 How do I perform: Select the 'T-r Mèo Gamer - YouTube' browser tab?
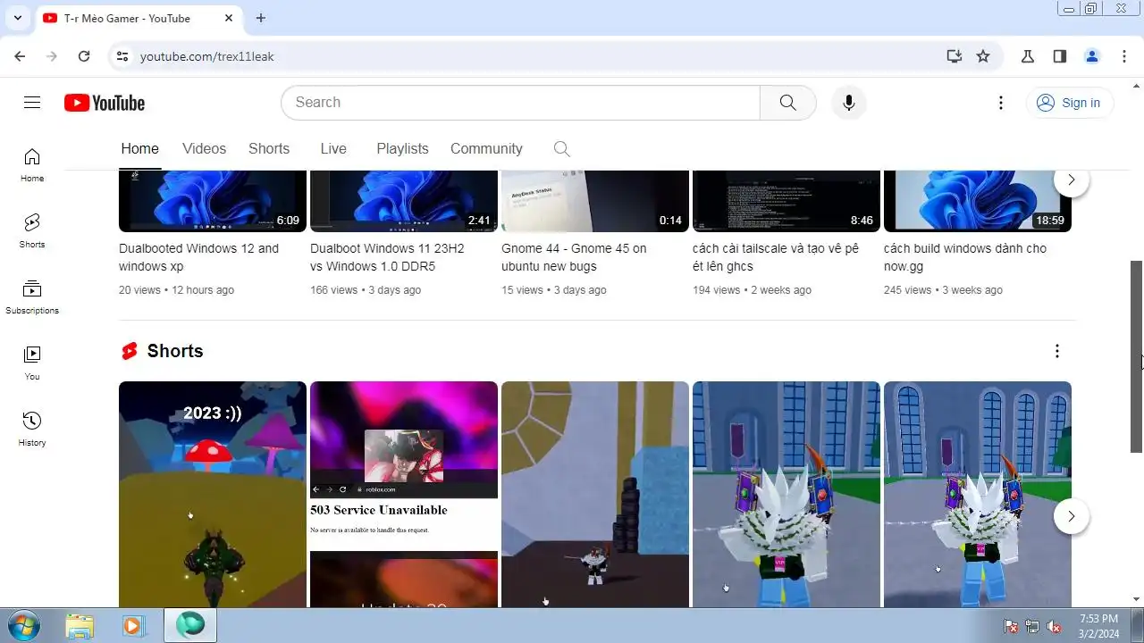coord(139,18)
